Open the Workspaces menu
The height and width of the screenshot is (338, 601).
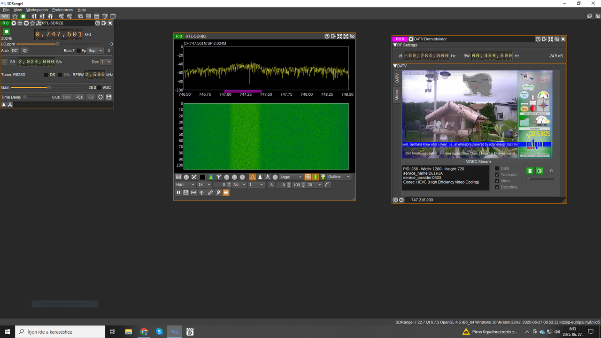point(37,10)
